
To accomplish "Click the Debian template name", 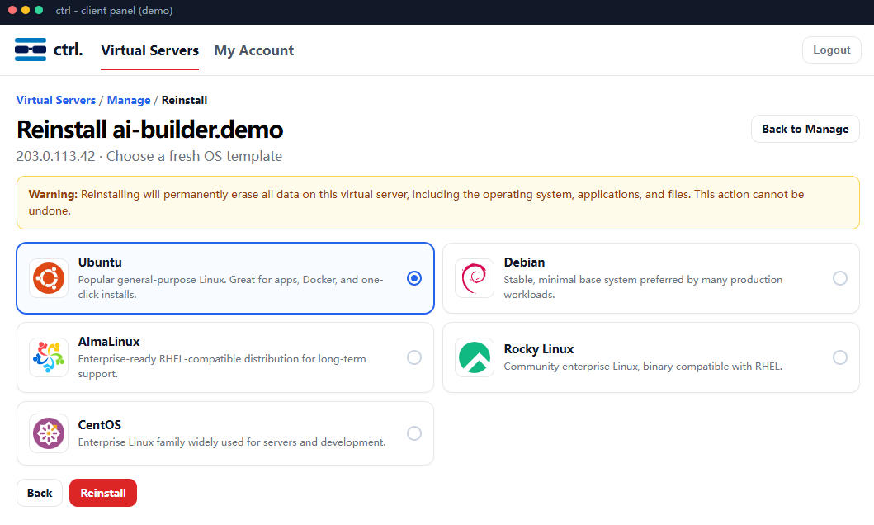I will (525, 262).
